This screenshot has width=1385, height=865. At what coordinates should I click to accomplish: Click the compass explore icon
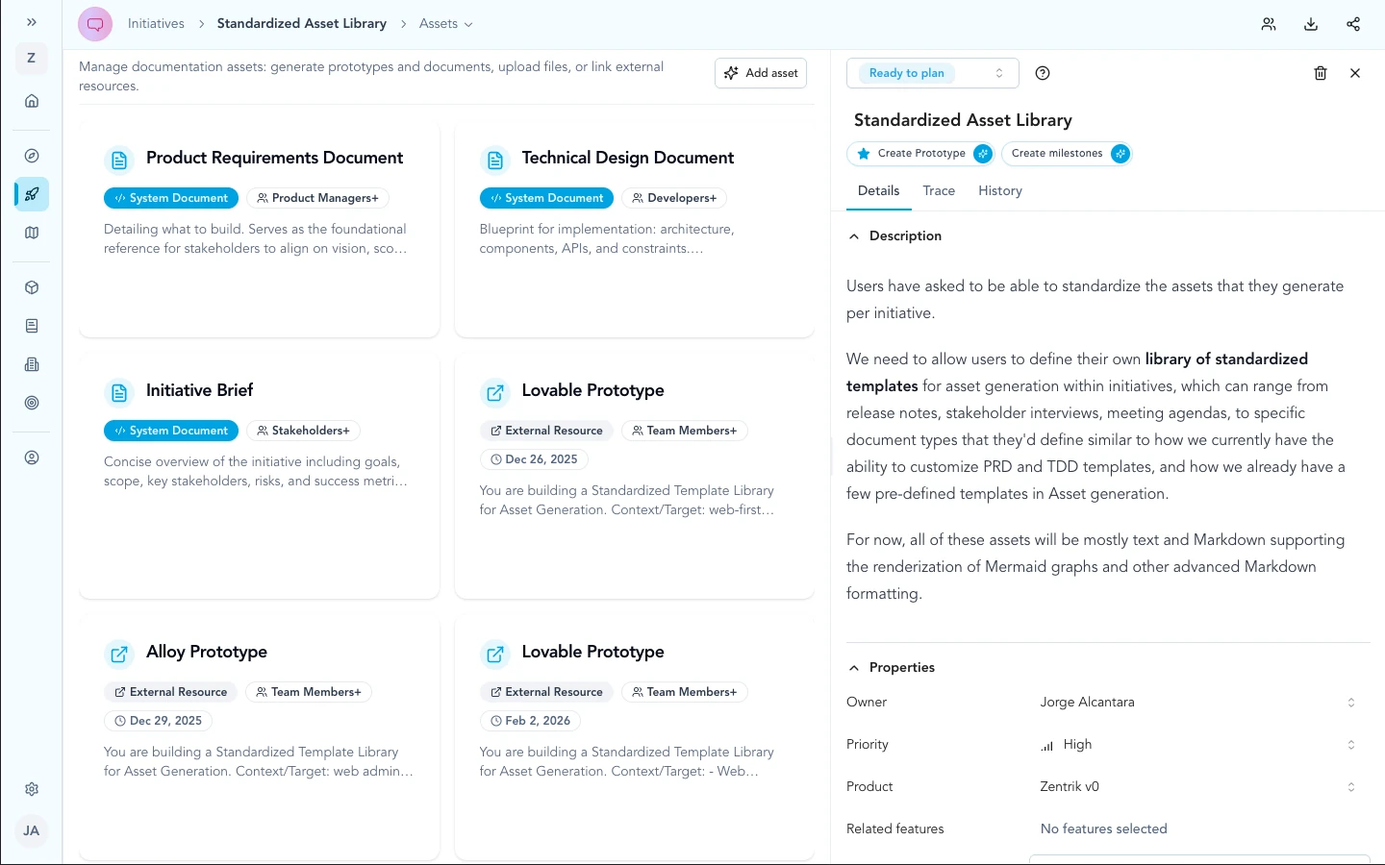(x=32, y=156)
